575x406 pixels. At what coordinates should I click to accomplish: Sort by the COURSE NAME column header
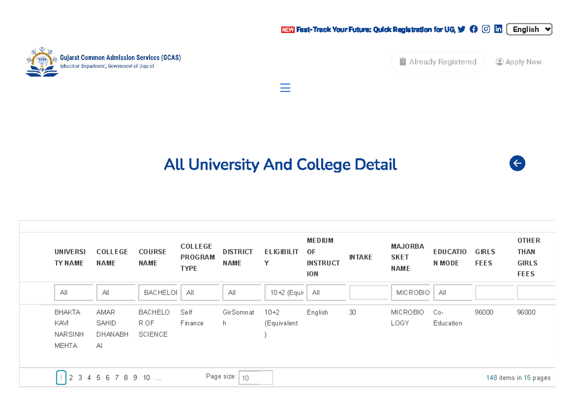(152, 257)
